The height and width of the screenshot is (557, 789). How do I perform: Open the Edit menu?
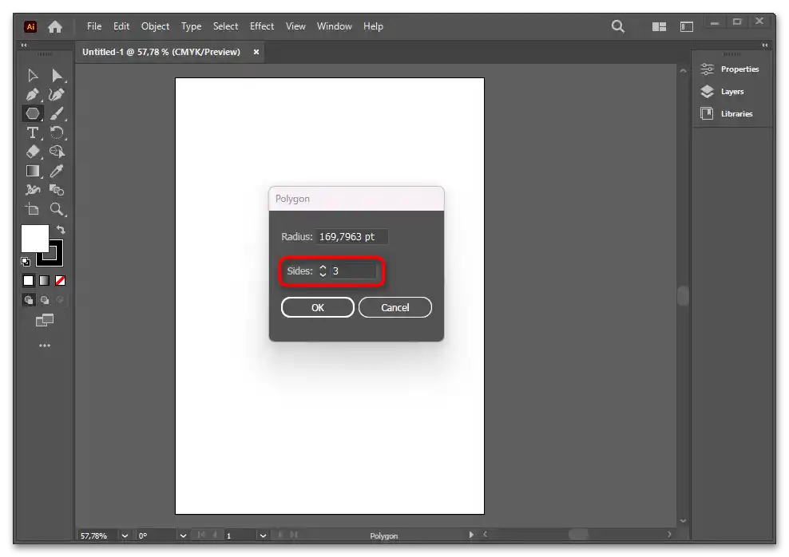click(121, 26)
